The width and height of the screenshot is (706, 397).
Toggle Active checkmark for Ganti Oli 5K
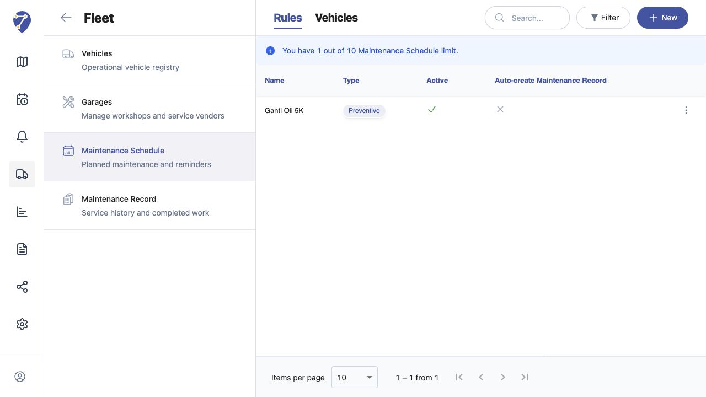point(432,109)
